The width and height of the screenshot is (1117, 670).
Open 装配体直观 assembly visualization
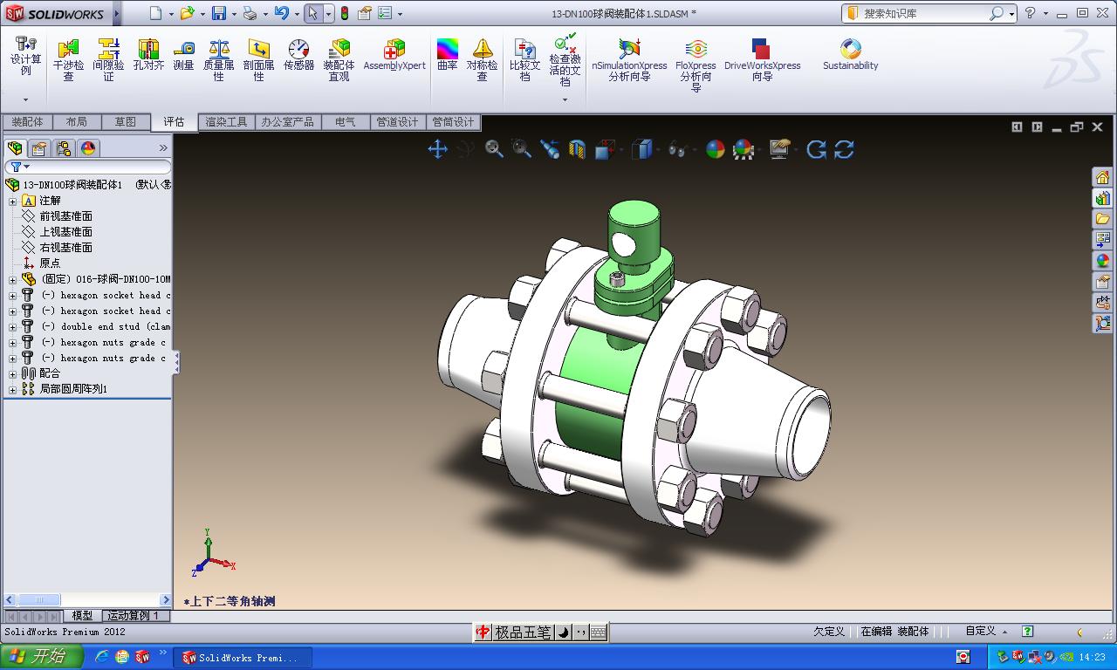click(339, 59)
